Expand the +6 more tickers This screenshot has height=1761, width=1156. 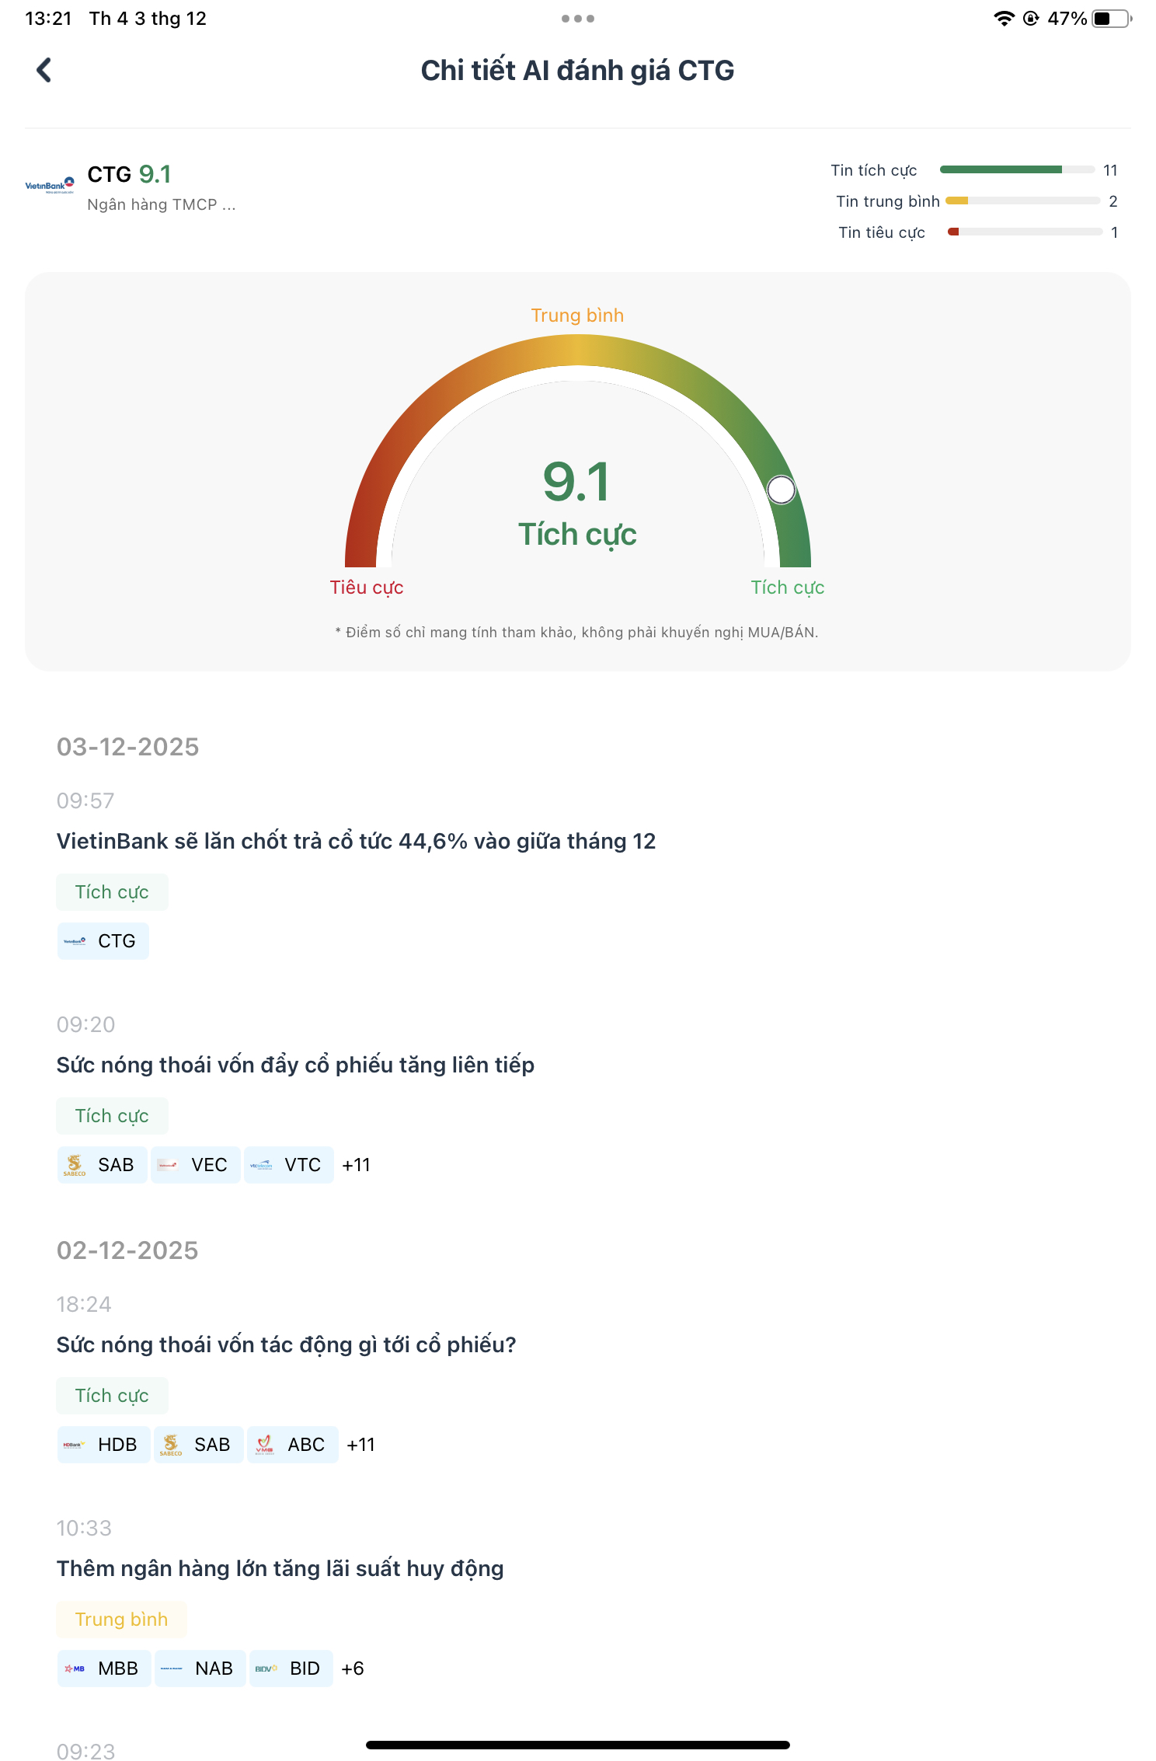coord(353,1669)
